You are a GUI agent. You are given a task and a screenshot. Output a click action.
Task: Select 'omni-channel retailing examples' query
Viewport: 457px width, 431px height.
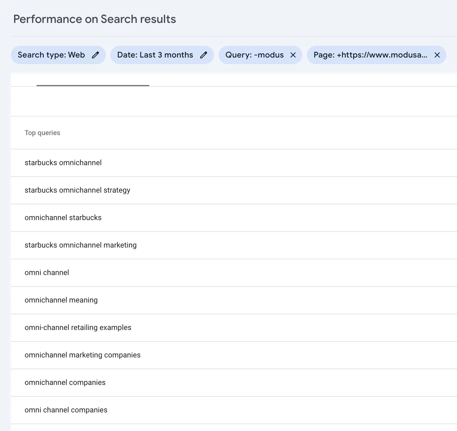coord(78,327)
